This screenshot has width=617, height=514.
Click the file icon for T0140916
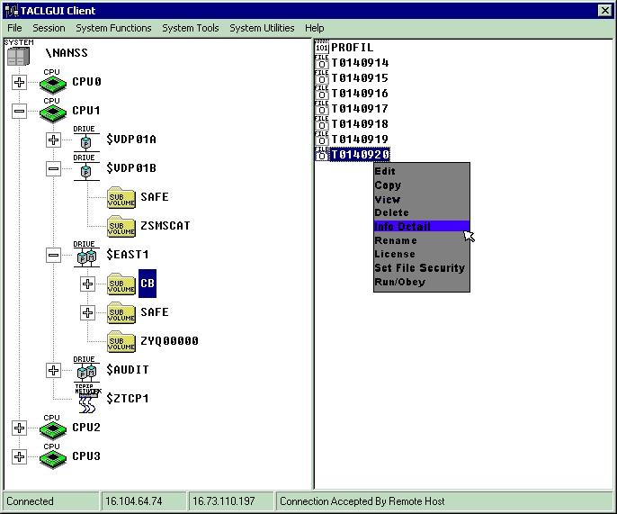(x=321, y=93)
